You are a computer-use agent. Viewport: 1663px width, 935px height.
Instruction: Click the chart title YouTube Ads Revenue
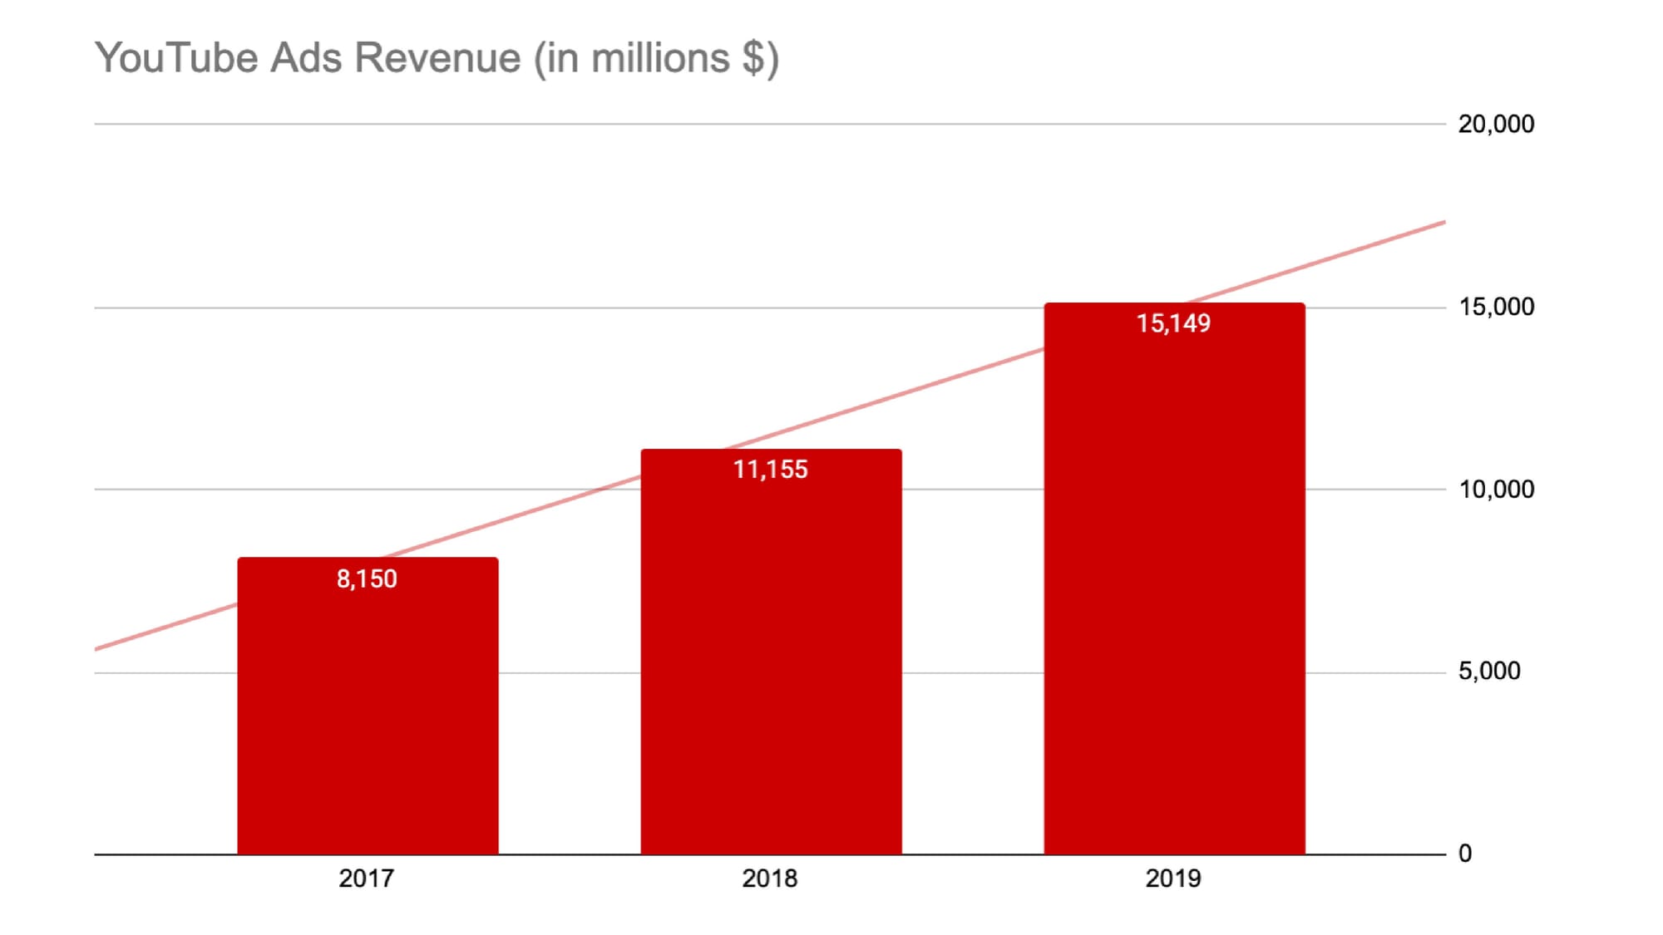[437, 59]
